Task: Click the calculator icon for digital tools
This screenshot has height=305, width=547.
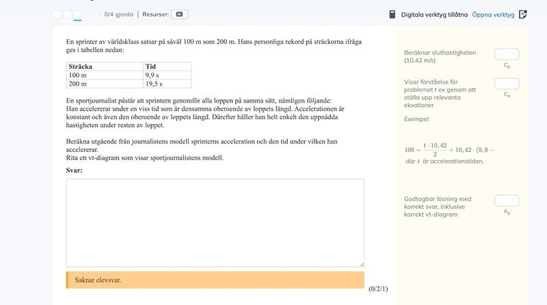Action: pos(392,14)
